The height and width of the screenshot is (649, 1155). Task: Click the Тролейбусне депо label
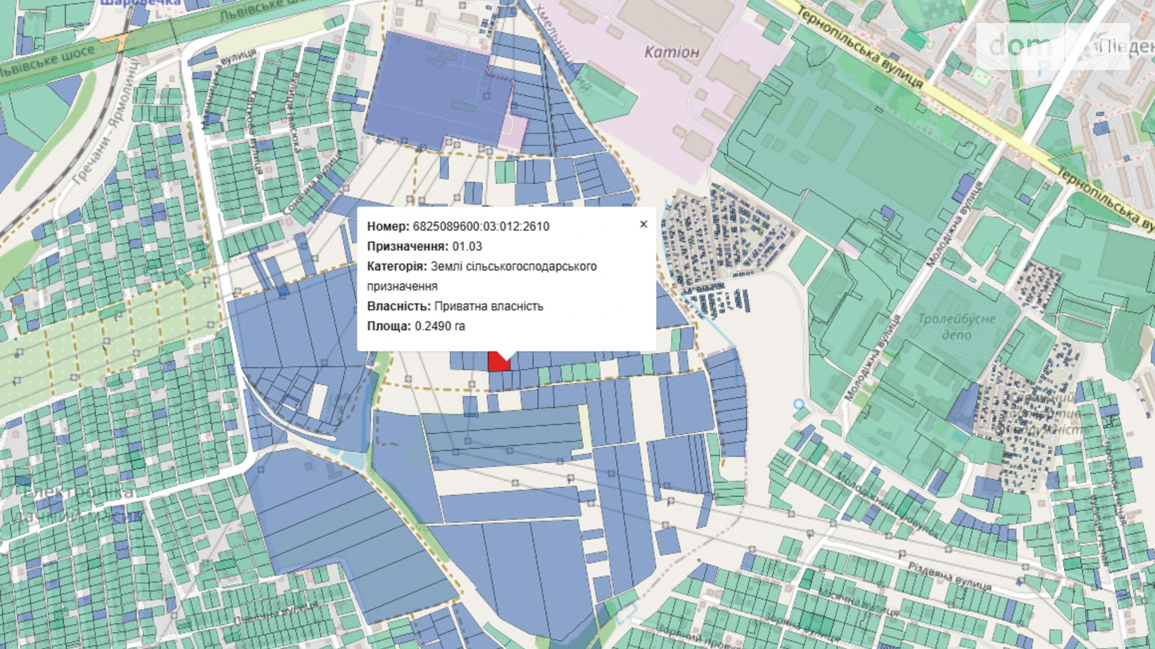pyautogui.click(x=956, y=326)
